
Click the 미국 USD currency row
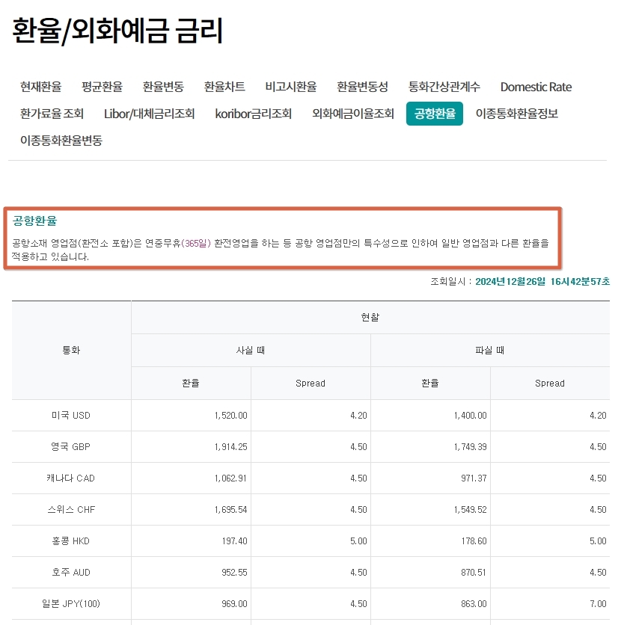point(71,415)
